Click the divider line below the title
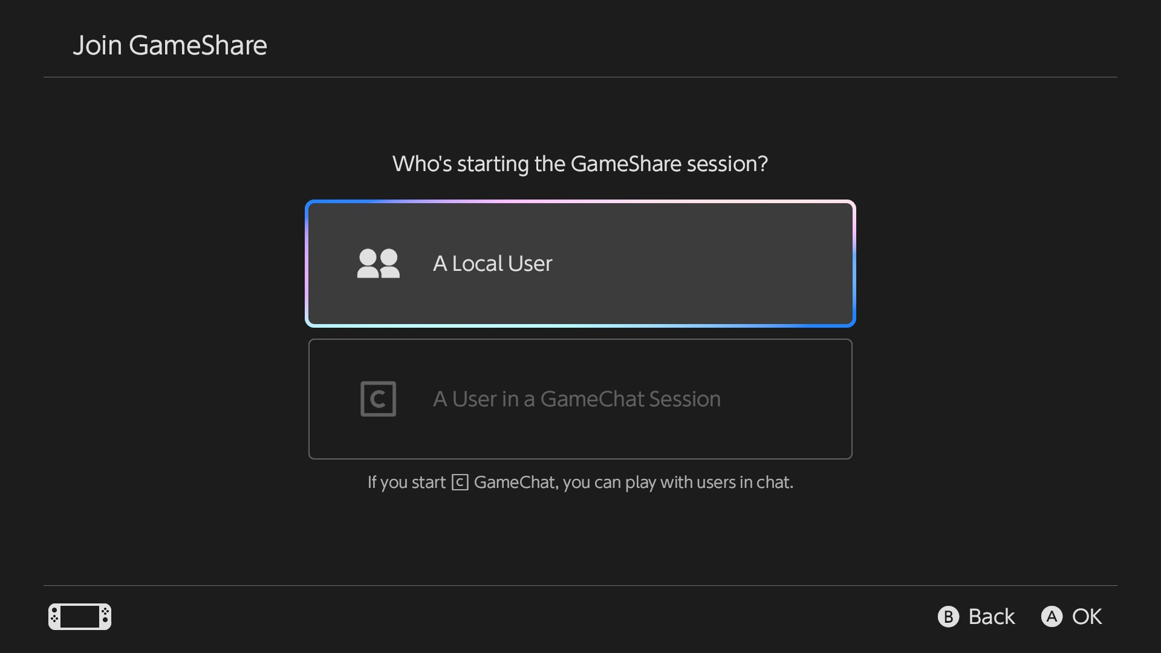Image resolution: width=1161 pixels, height=653 pixels. tap(580, 77)
